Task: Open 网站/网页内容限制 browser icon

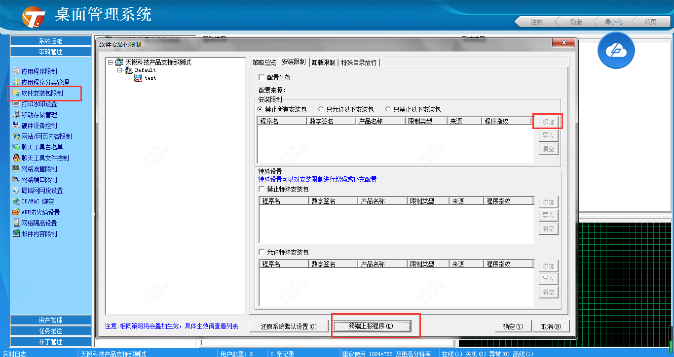Action: pyautogui.click(x=16, y=136)
